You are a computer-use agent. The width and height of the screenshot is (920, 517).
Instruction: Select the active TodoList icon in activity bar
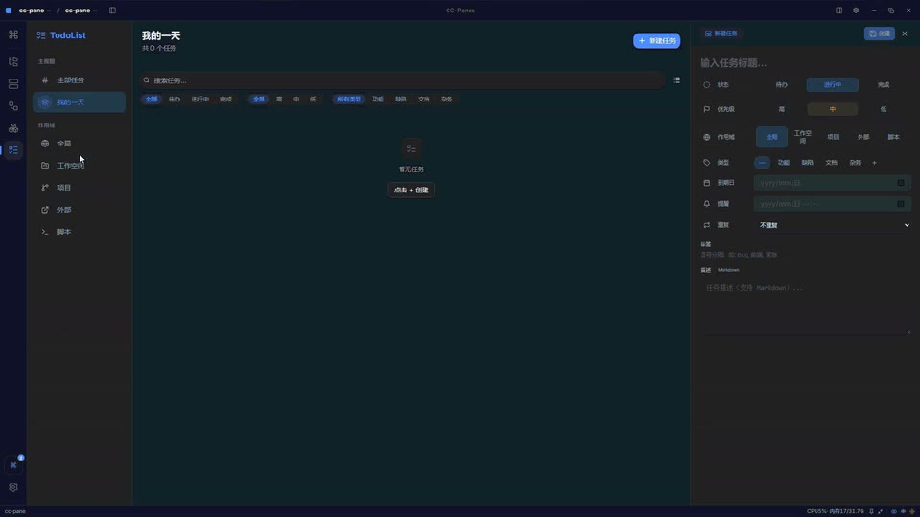point(12,150)
